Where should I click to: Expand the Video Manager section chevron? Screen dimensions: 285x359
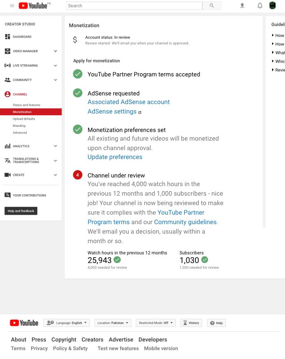pos(55,51)
